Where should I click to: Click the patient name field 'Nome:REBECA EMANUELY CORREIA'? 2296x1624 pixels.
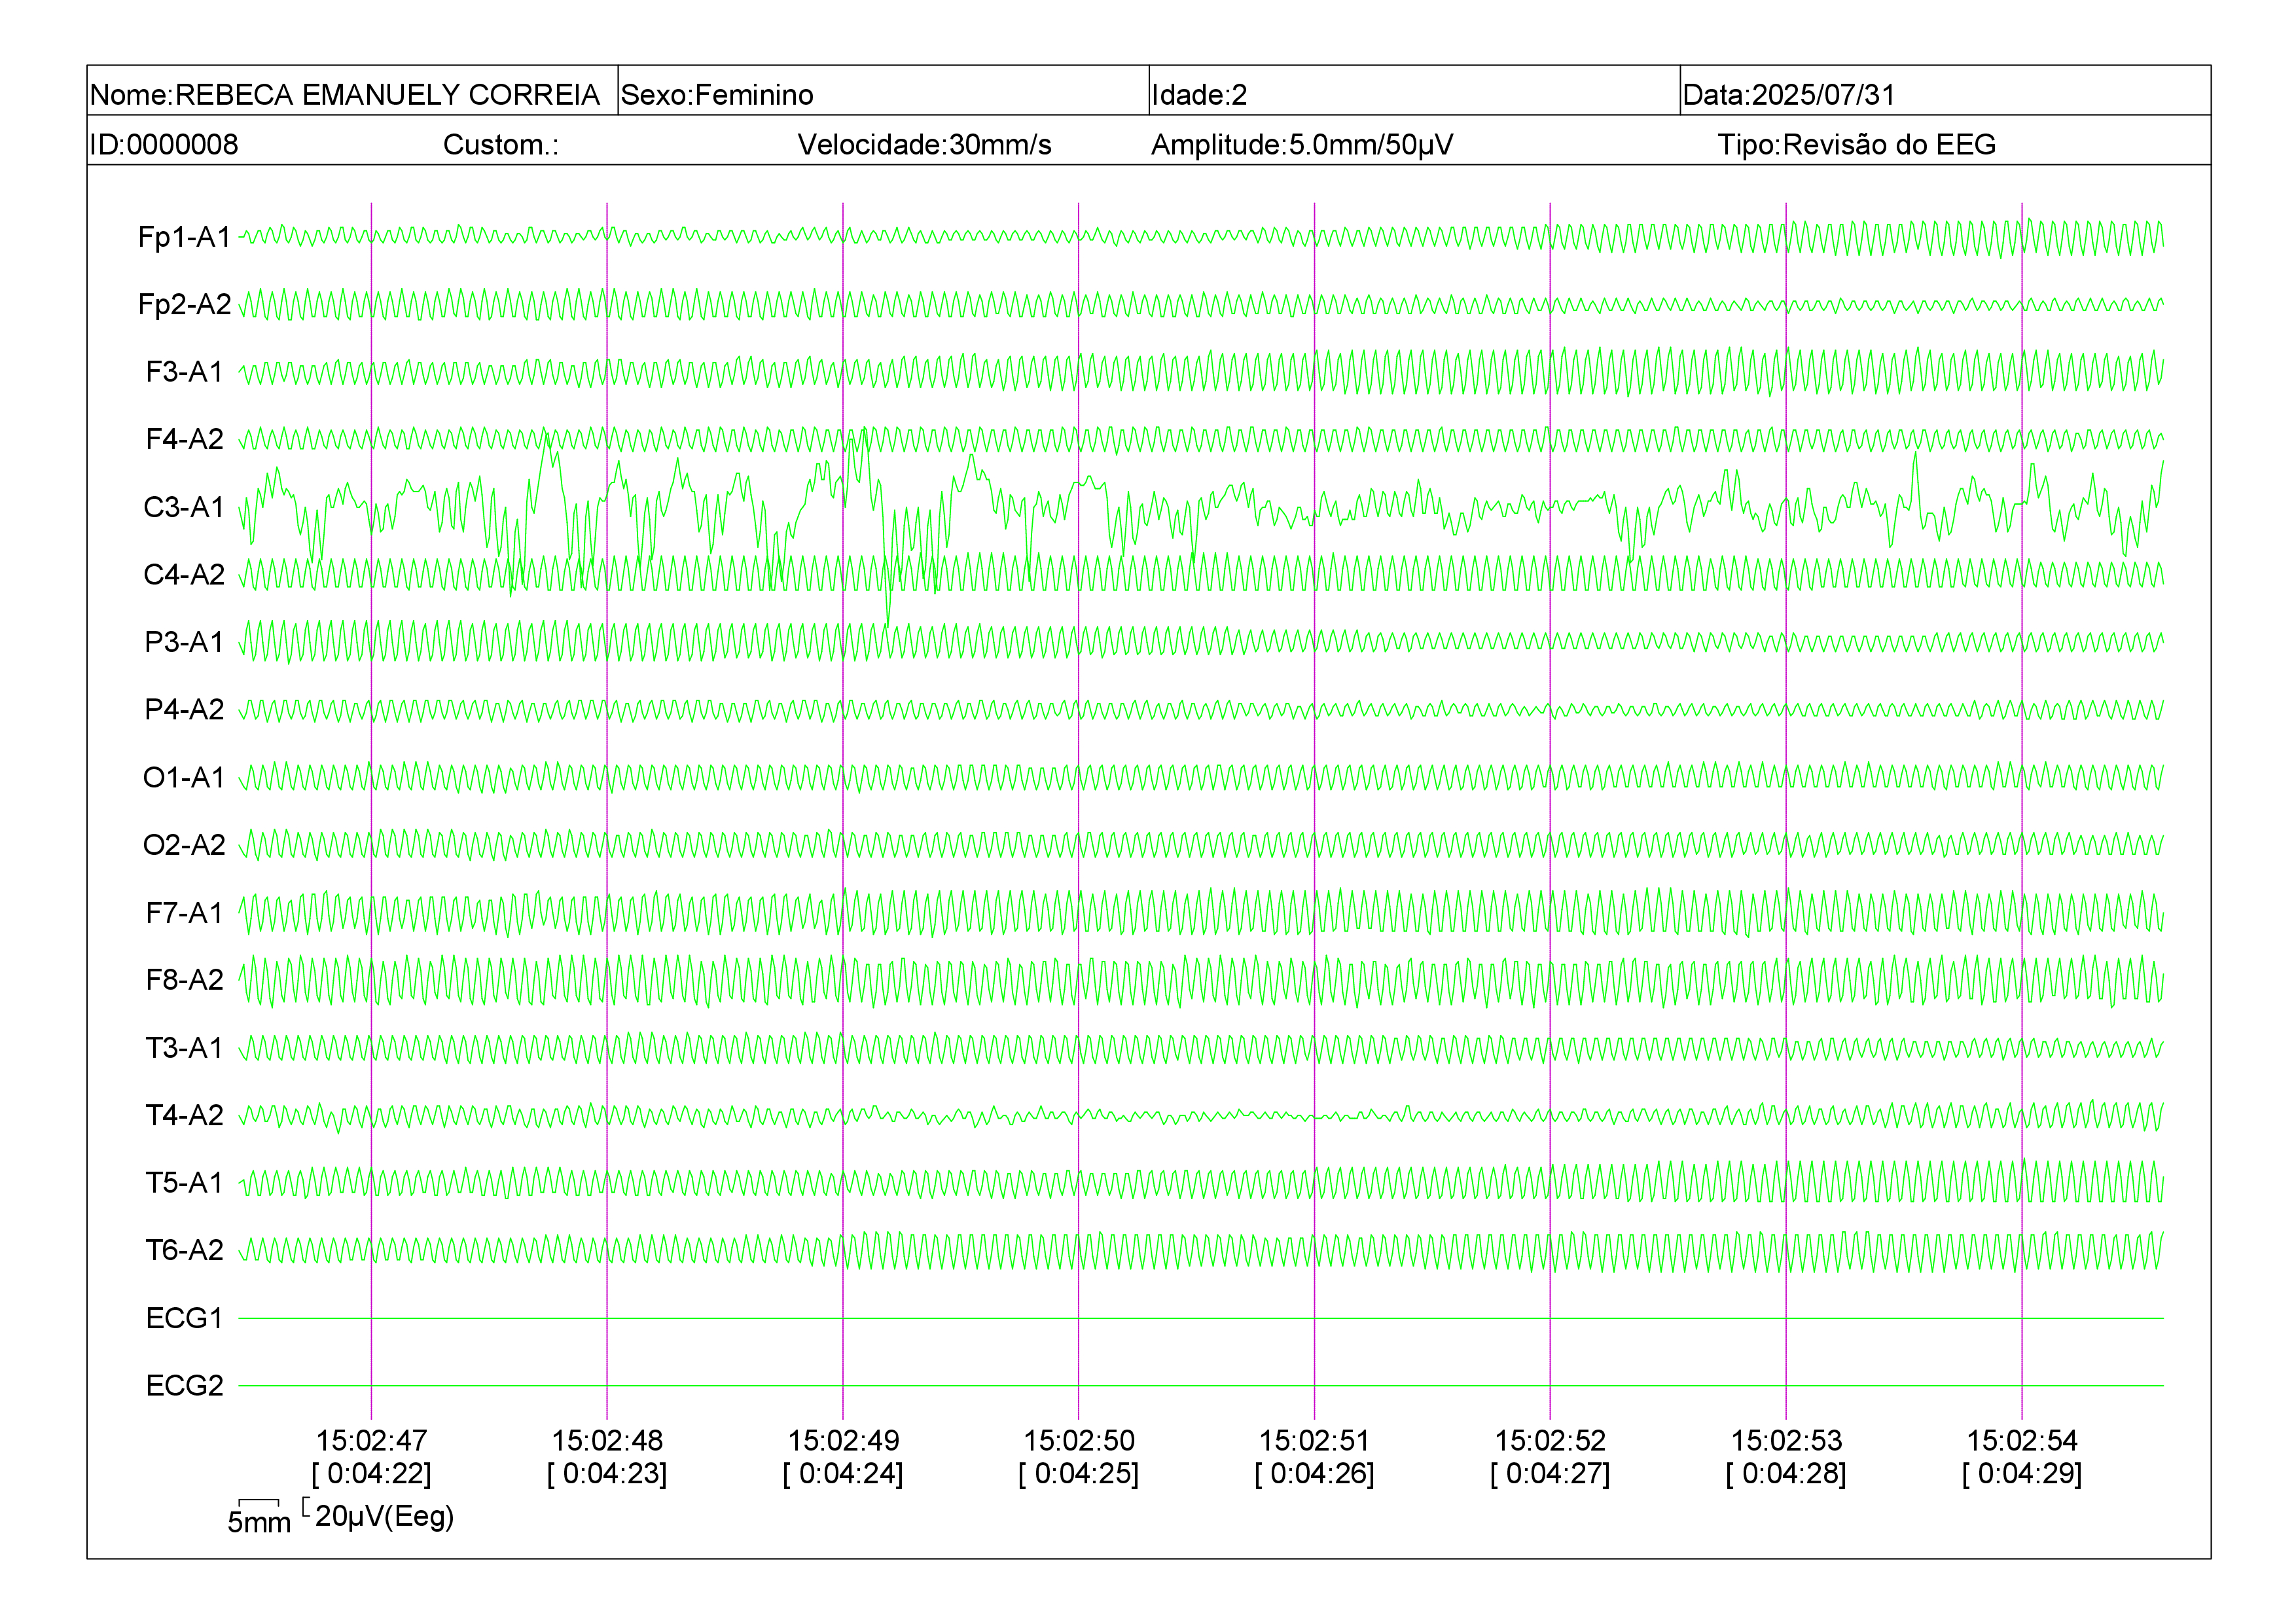click(x=352, y=91)
